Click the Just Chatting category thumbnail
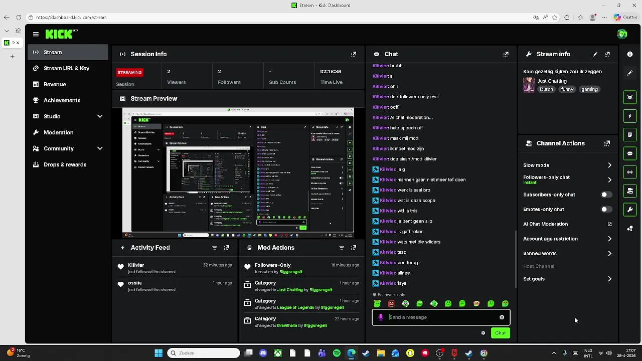The image size is (642, 361). tap(529, 85)
